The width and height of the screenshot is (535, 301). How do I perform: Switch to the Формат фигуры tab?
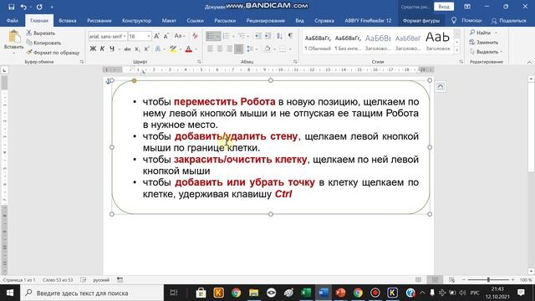pyautogui.click(x=421, y=21)
